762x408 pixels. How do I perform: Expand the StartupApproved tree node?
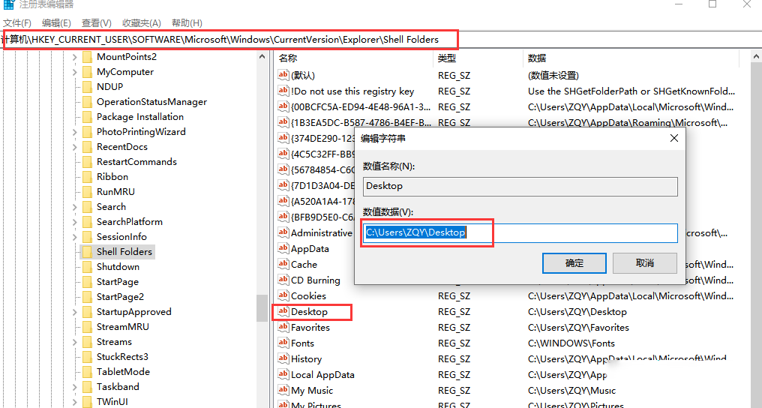click(74, 312)
